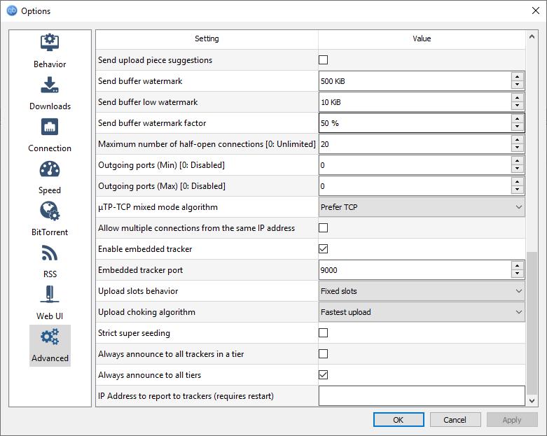Enable Strict super seeding checkbox
The height and width of the screenshot is (436, 547).
click(324, 333)
